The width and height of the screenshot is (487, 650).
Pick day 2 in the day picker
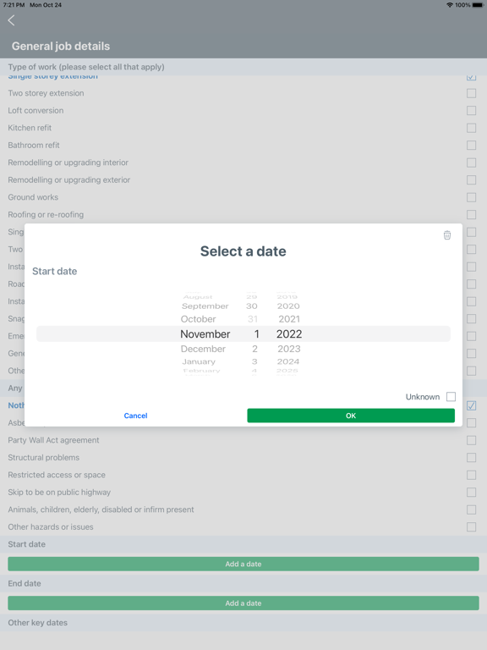254,349
